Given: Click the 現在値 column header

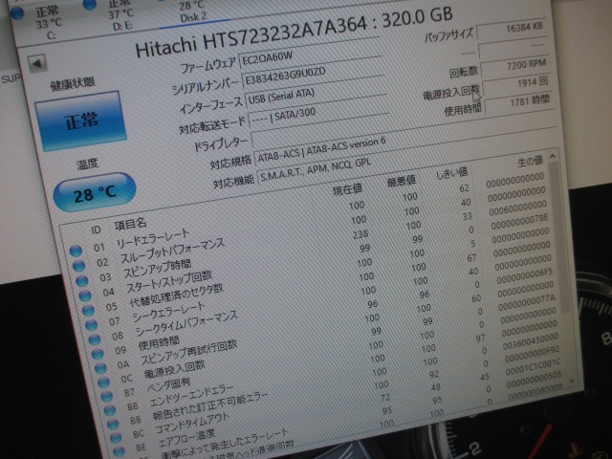Looking at the screenshot, I should (347, 189).
